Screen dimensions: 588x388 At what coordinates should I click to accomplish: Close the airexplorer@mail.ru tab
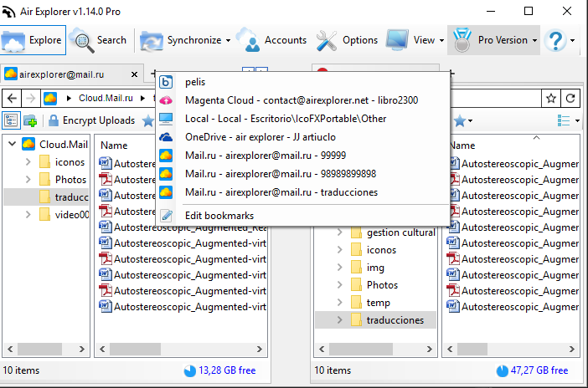click(134, 74)
